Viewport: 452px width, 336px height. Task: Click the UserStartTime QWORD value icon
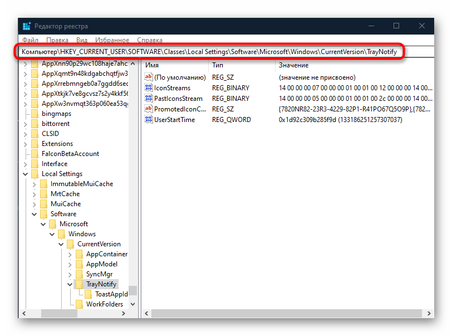point(149,119)
